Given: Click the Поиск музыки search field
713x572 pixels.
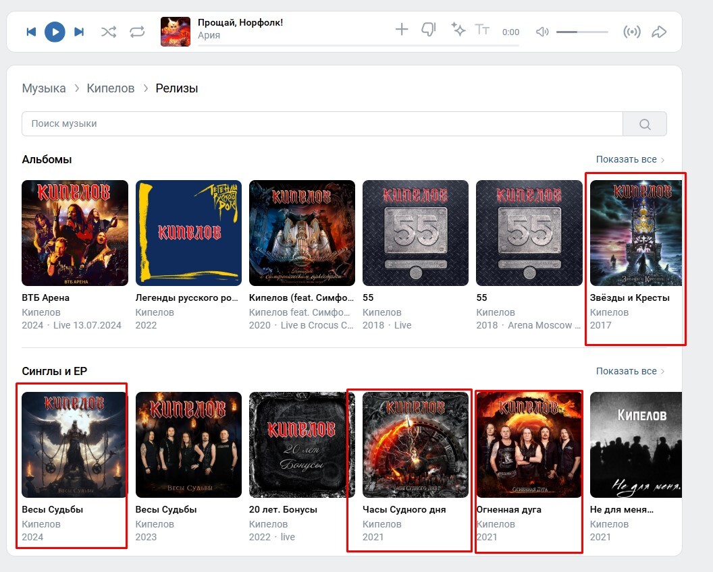Looking at the screenshot, I should click(322, 123).
